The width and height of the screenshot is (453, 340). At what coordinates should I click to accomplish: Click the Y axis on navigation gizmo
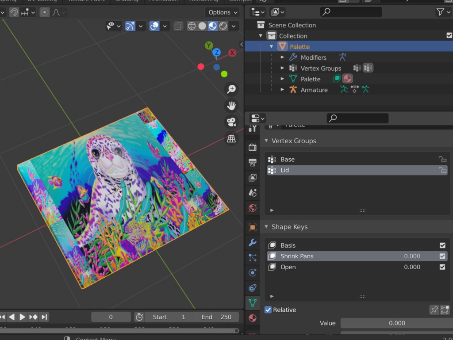pyautogui.click(x=209, y=45)
